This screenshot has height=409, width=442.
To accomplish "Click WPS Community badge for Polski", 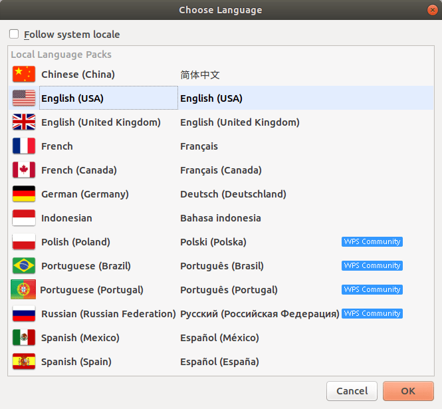I will click(372, 241).
